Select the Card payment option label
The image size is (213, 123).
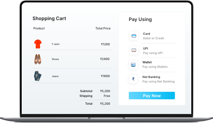147,34
